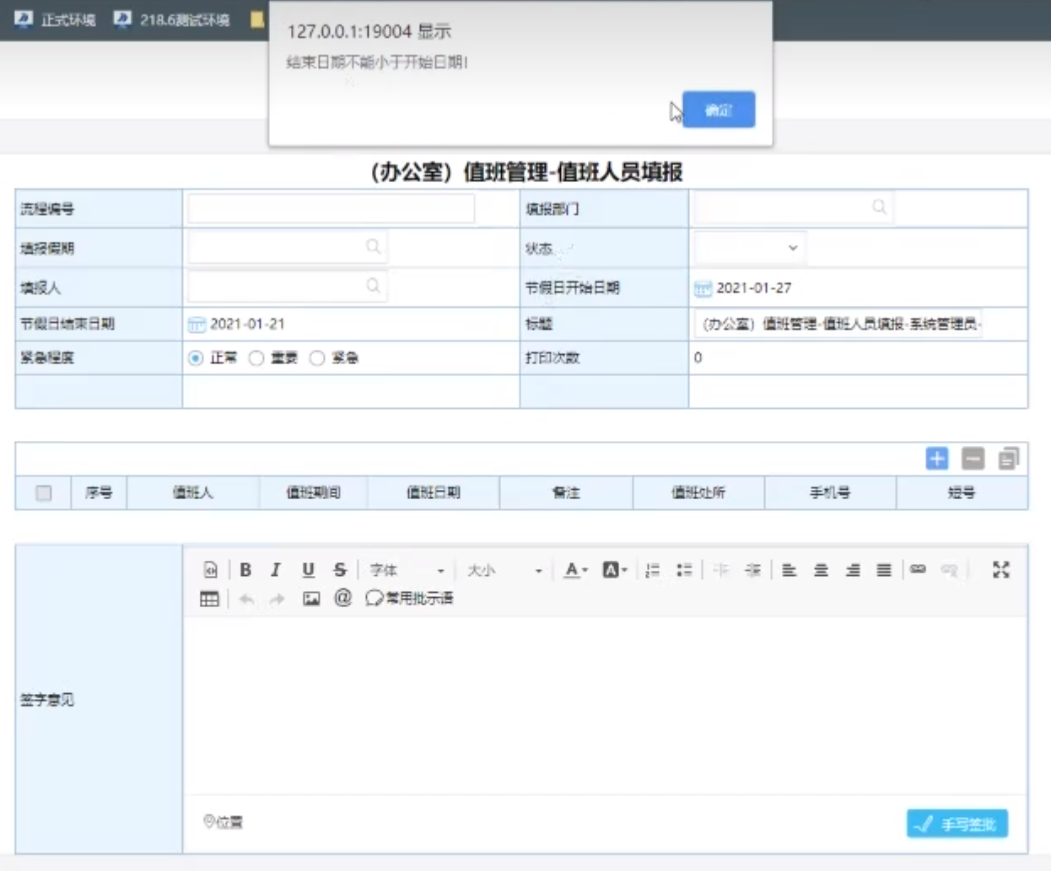Open the text color picker
Screen dimensions: 1051x871
(x=576, y=570)
